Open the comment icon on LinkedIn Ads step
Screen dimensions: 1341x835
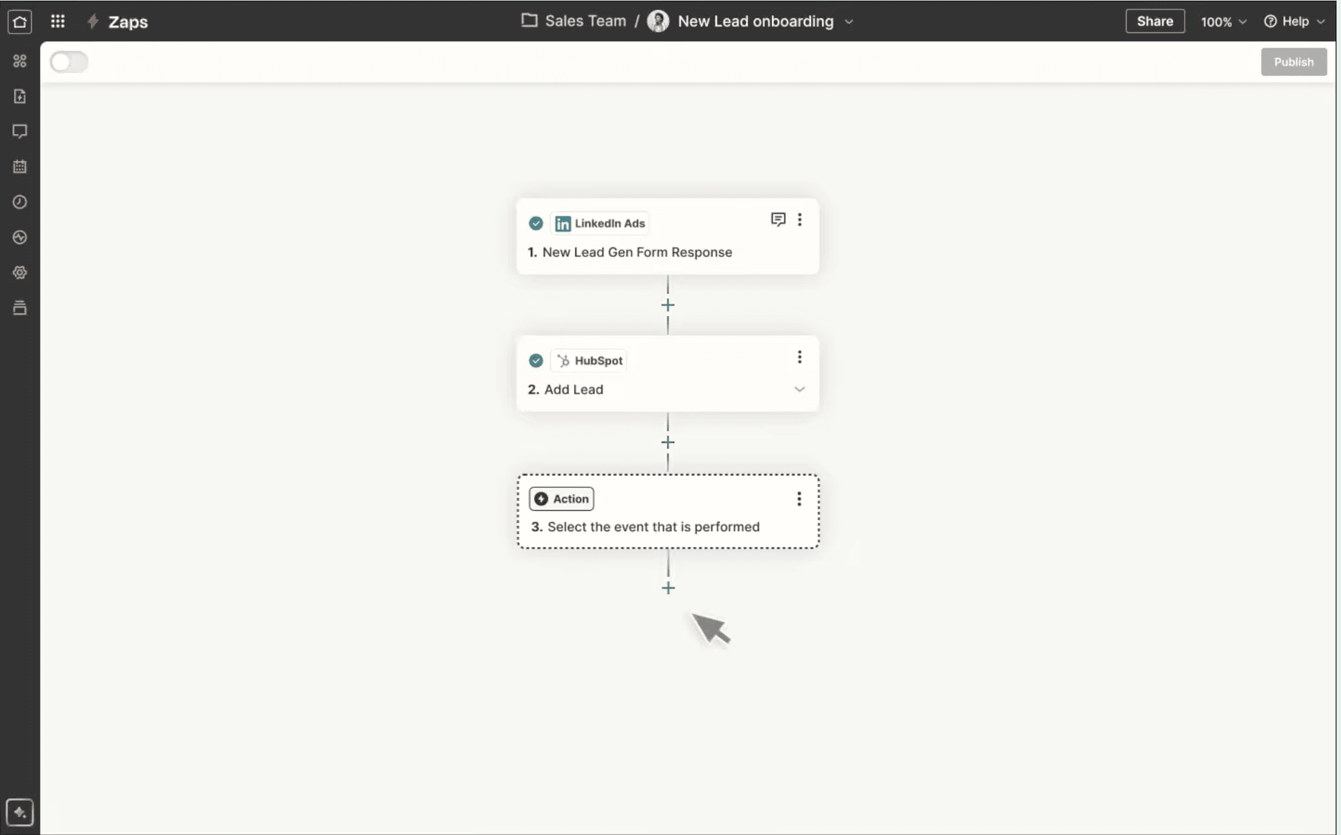778,220
